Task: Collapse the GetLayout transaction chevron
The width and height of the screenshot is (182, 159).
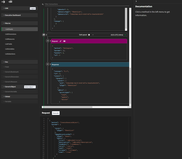Action: tap(93, 35)
